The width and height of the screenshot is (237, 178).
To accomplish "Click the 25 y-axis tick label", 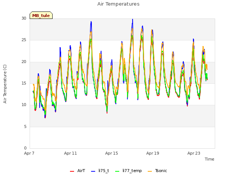I will (24, 40).
